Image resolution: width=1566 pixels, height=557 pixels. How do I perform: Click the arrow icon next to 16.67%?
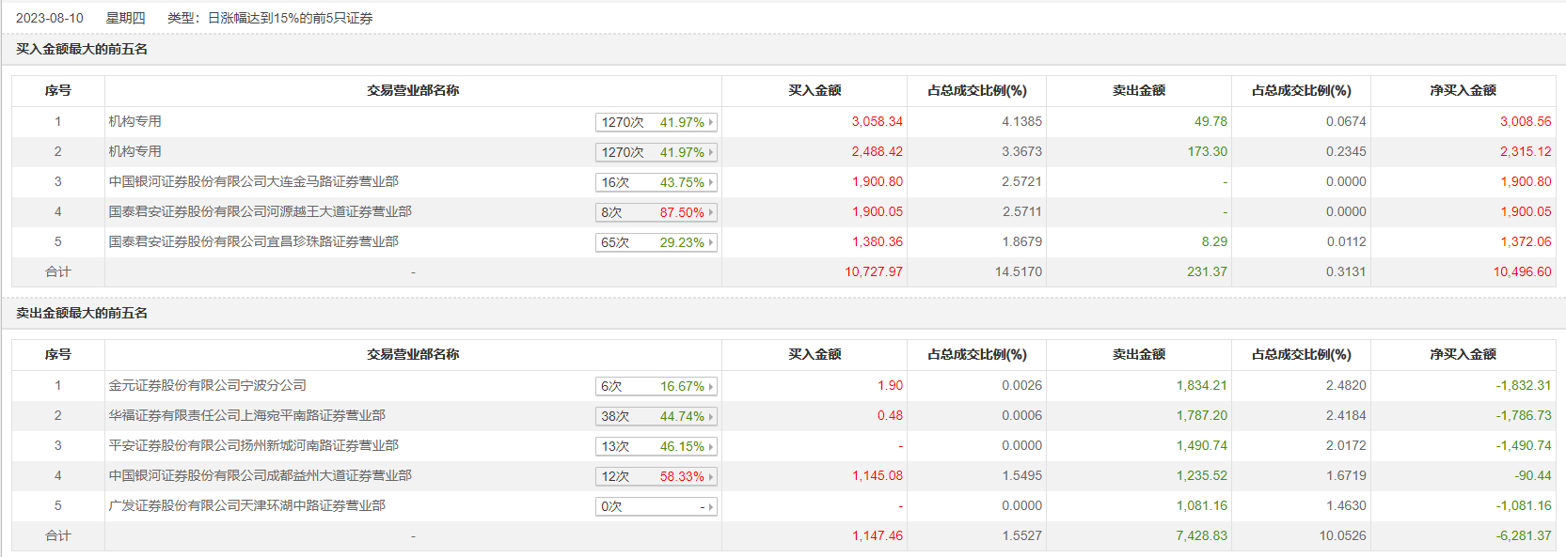pos(711,386)
